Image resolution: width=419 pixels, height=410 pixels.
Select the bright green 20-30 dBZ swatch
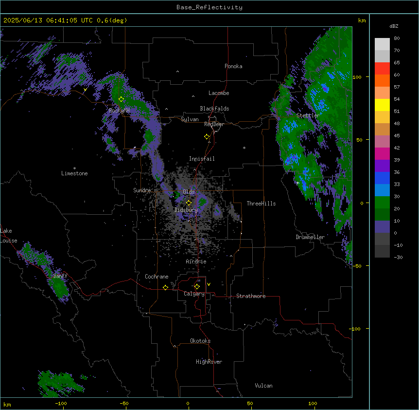coord(382,203)
